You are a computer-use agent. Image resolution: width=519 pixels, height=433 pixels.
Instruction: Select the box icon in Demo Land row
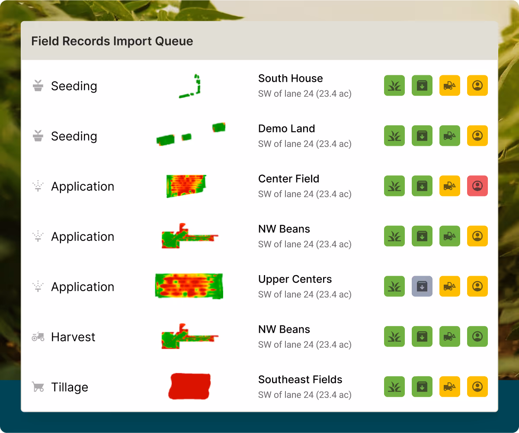click(x=422, y=136)
